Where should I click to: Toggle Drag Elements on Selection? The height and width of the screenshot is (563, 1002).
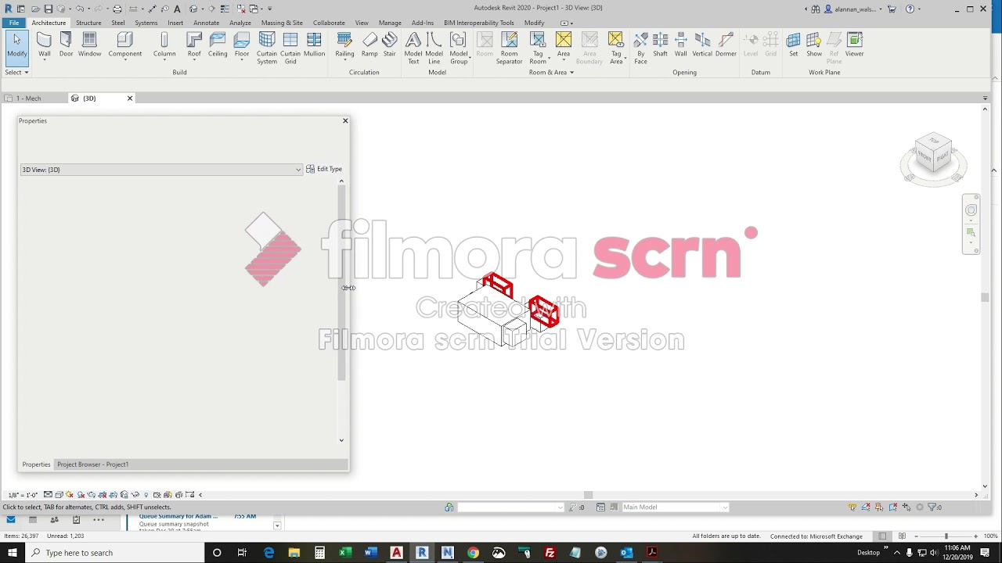pyautogui.click(x=908, y=507)
